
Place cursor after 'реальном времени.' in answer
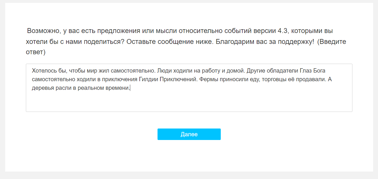(x=131, y=88)
